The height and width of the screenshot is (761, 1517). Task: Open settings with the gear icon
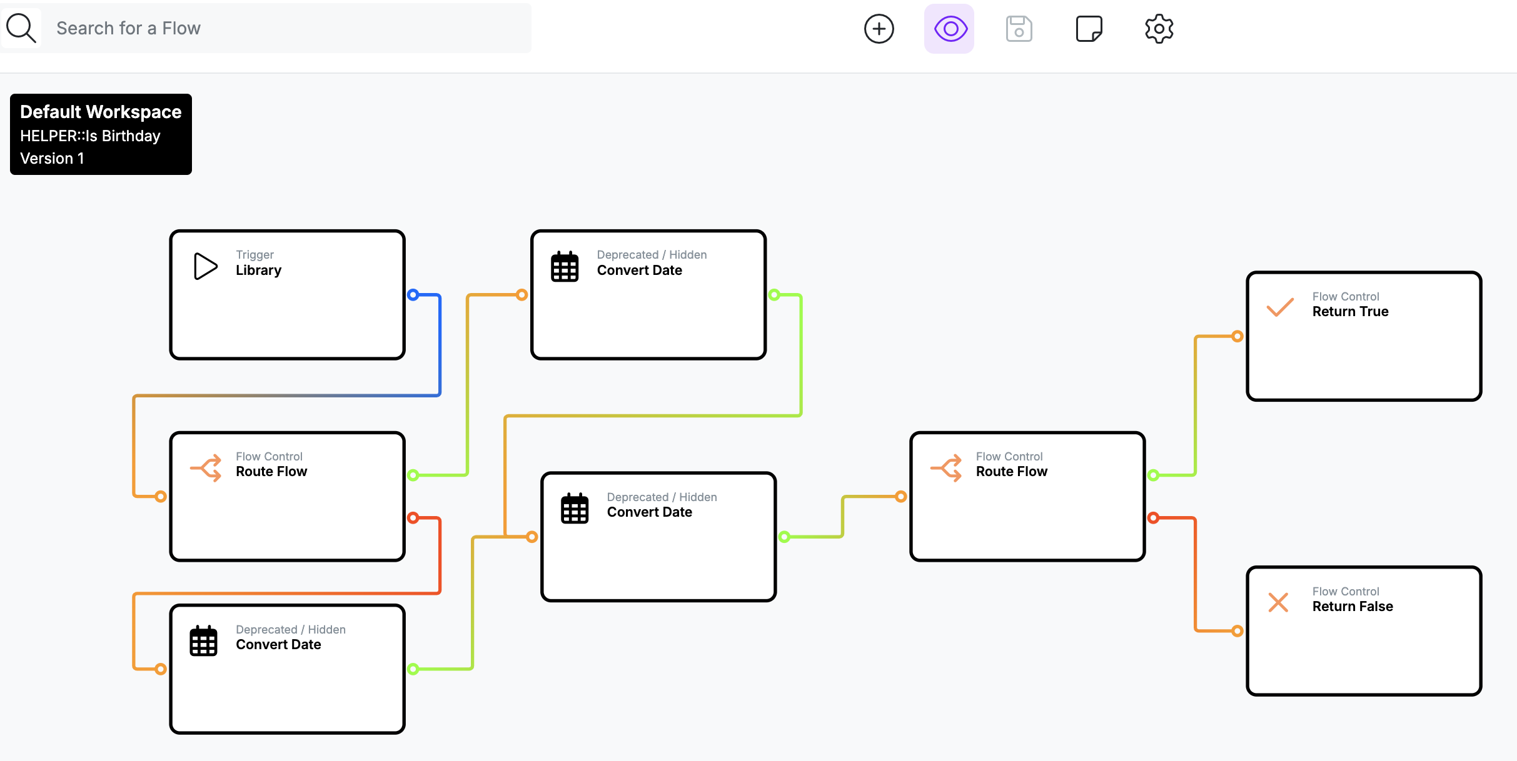coord(1159,29)
